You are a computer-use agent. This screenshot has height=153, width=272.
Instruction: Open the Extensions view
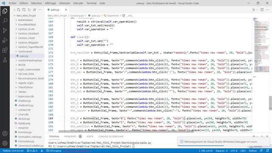5,50
